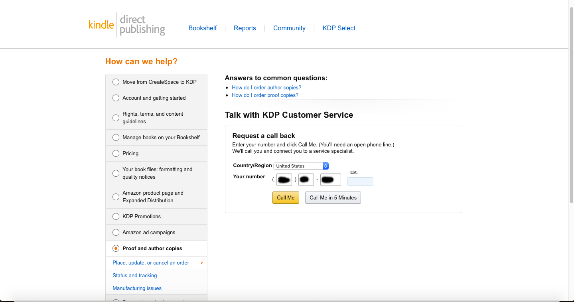The image size is (574, 302).
Task: Choose Amazon ad campaigns topic
Action: click(x=116, y=233)
